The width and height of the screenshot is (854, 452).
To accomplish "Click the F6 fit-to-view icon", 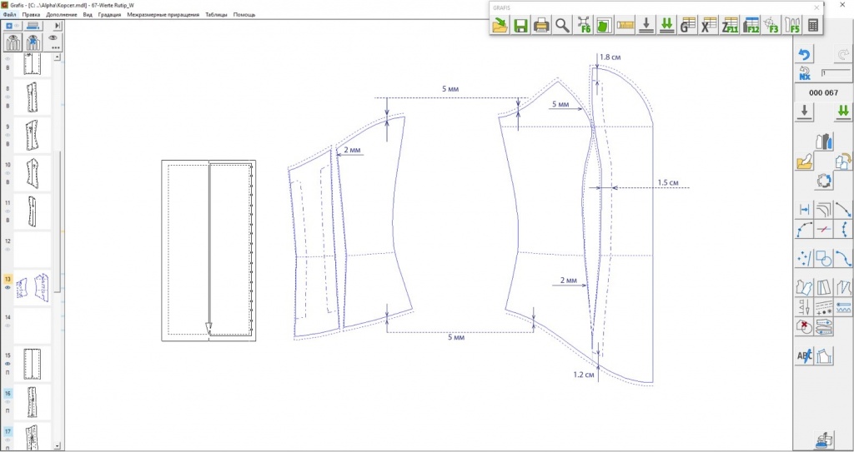I will pos(584,26).
